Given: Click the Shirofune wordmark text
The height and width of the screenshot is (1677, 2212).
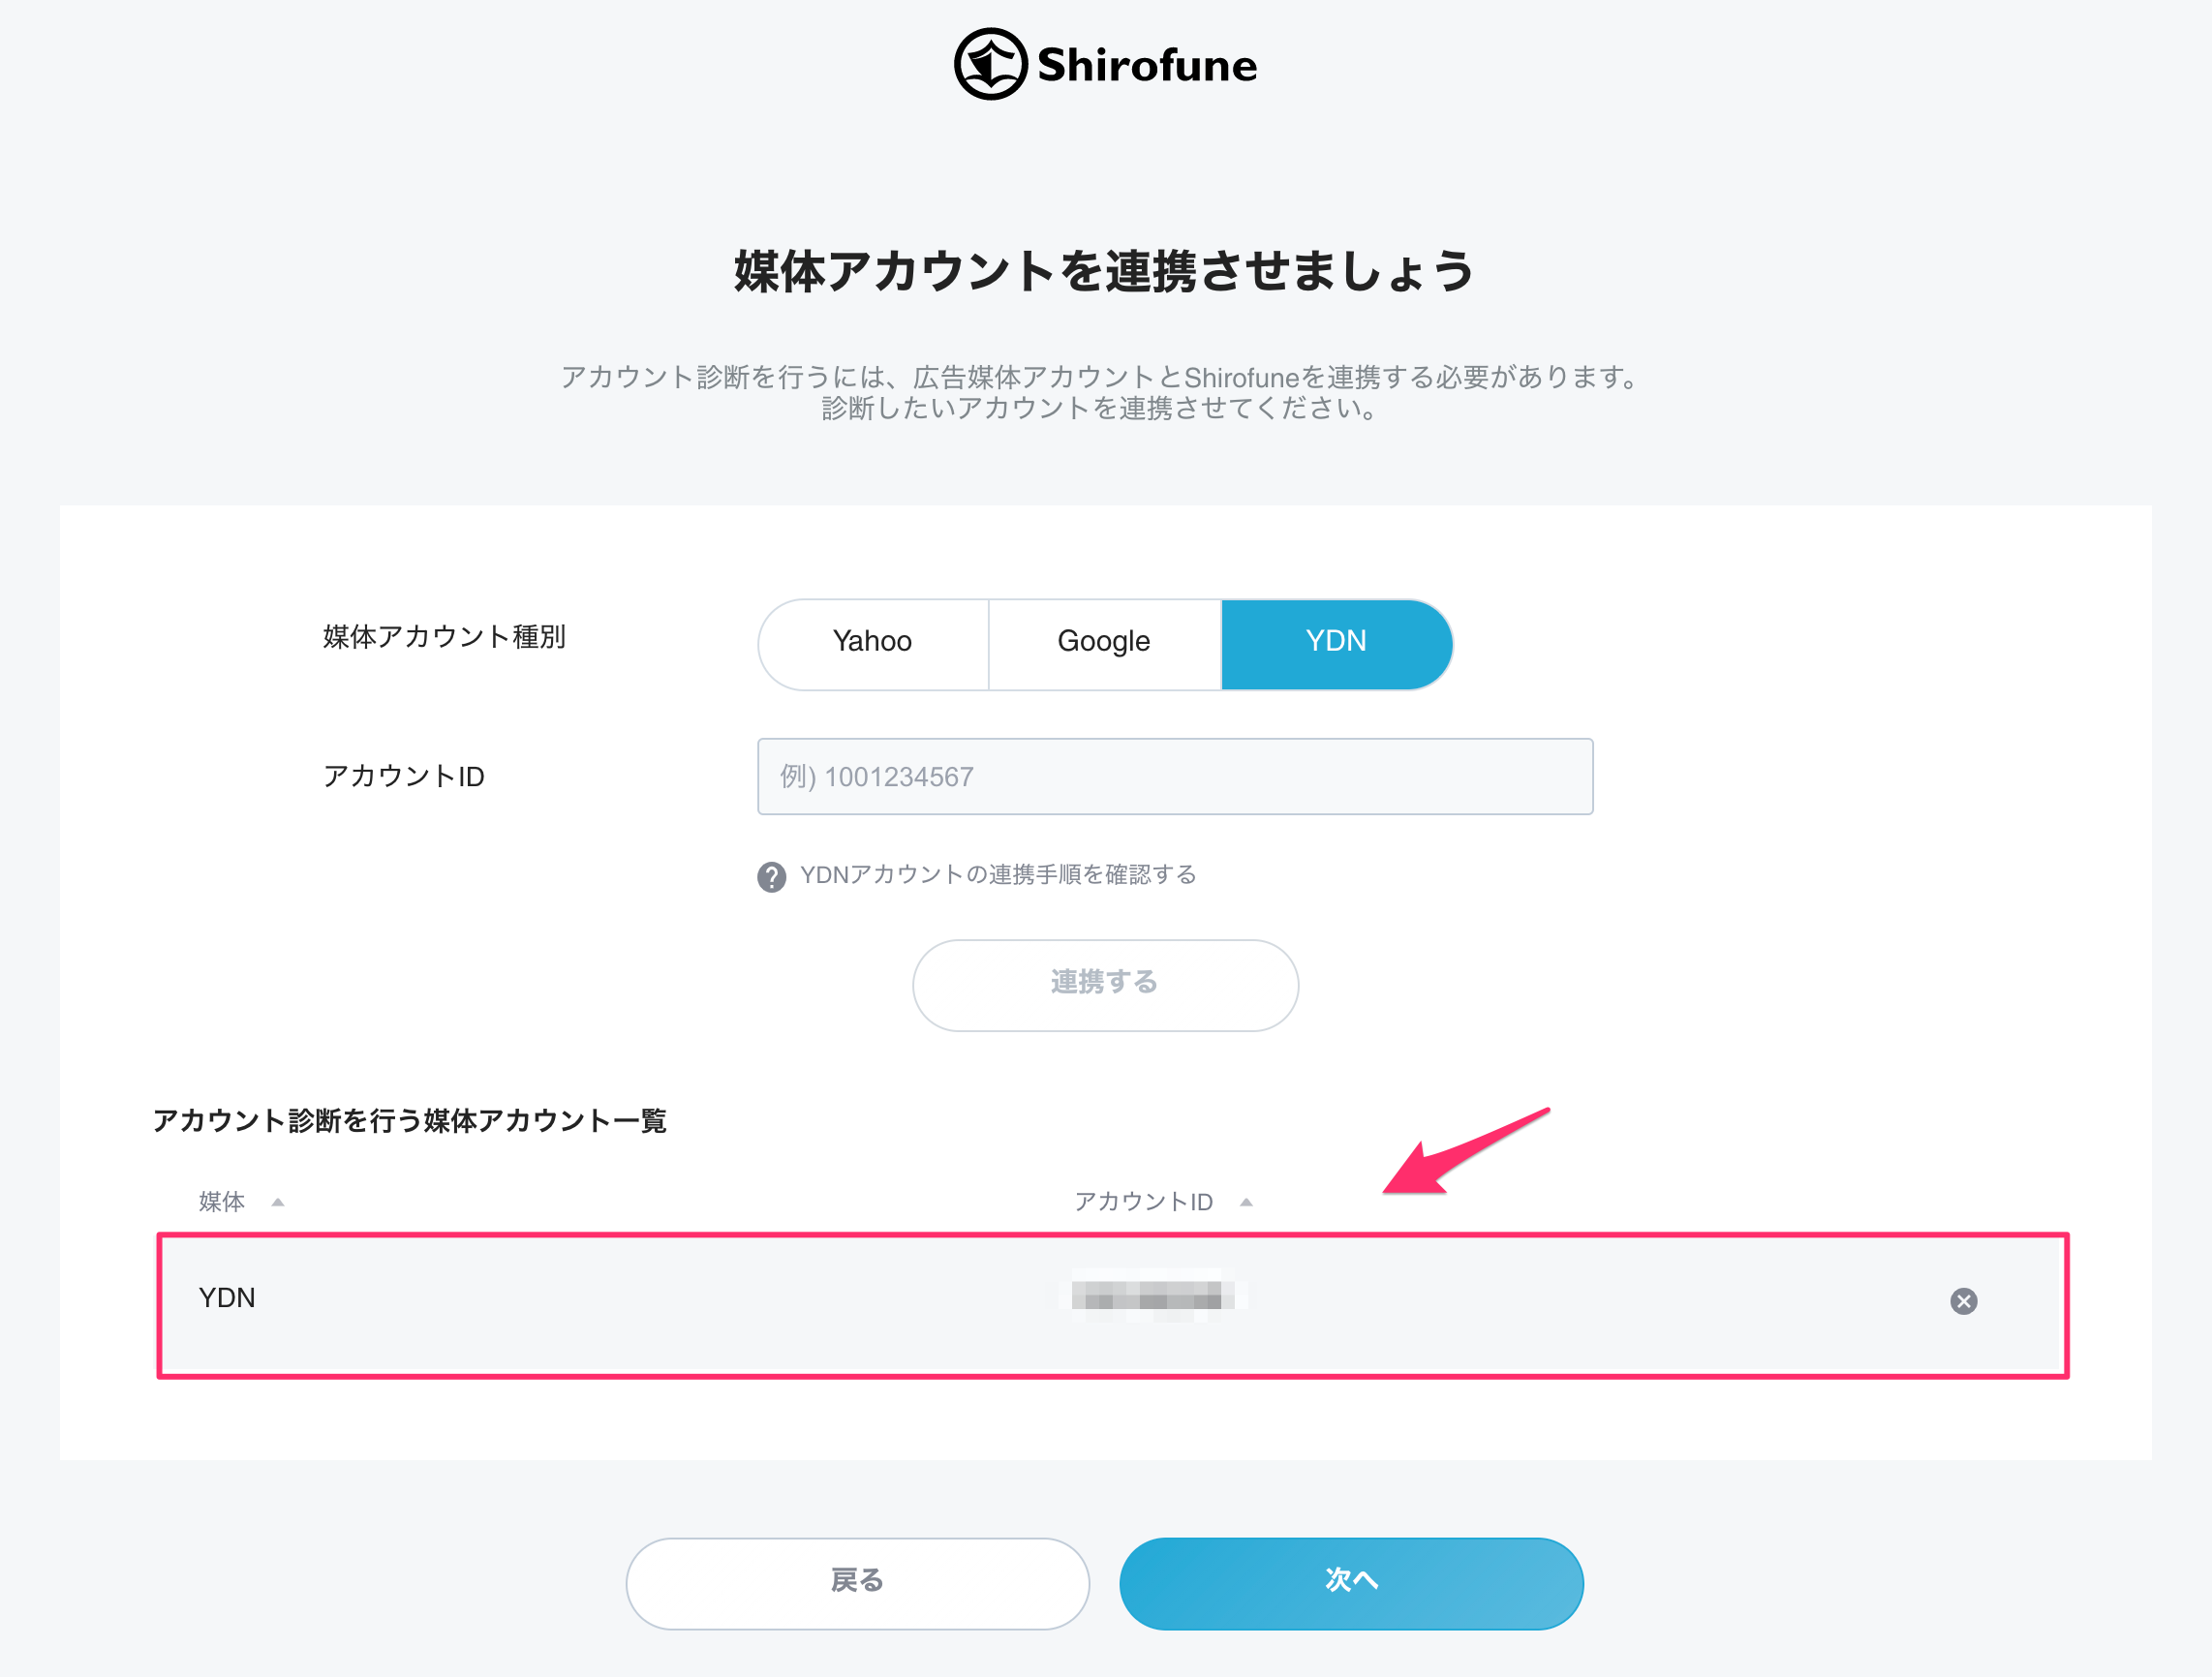Looking at the screenshot, I should click(x=1147, y=65).
